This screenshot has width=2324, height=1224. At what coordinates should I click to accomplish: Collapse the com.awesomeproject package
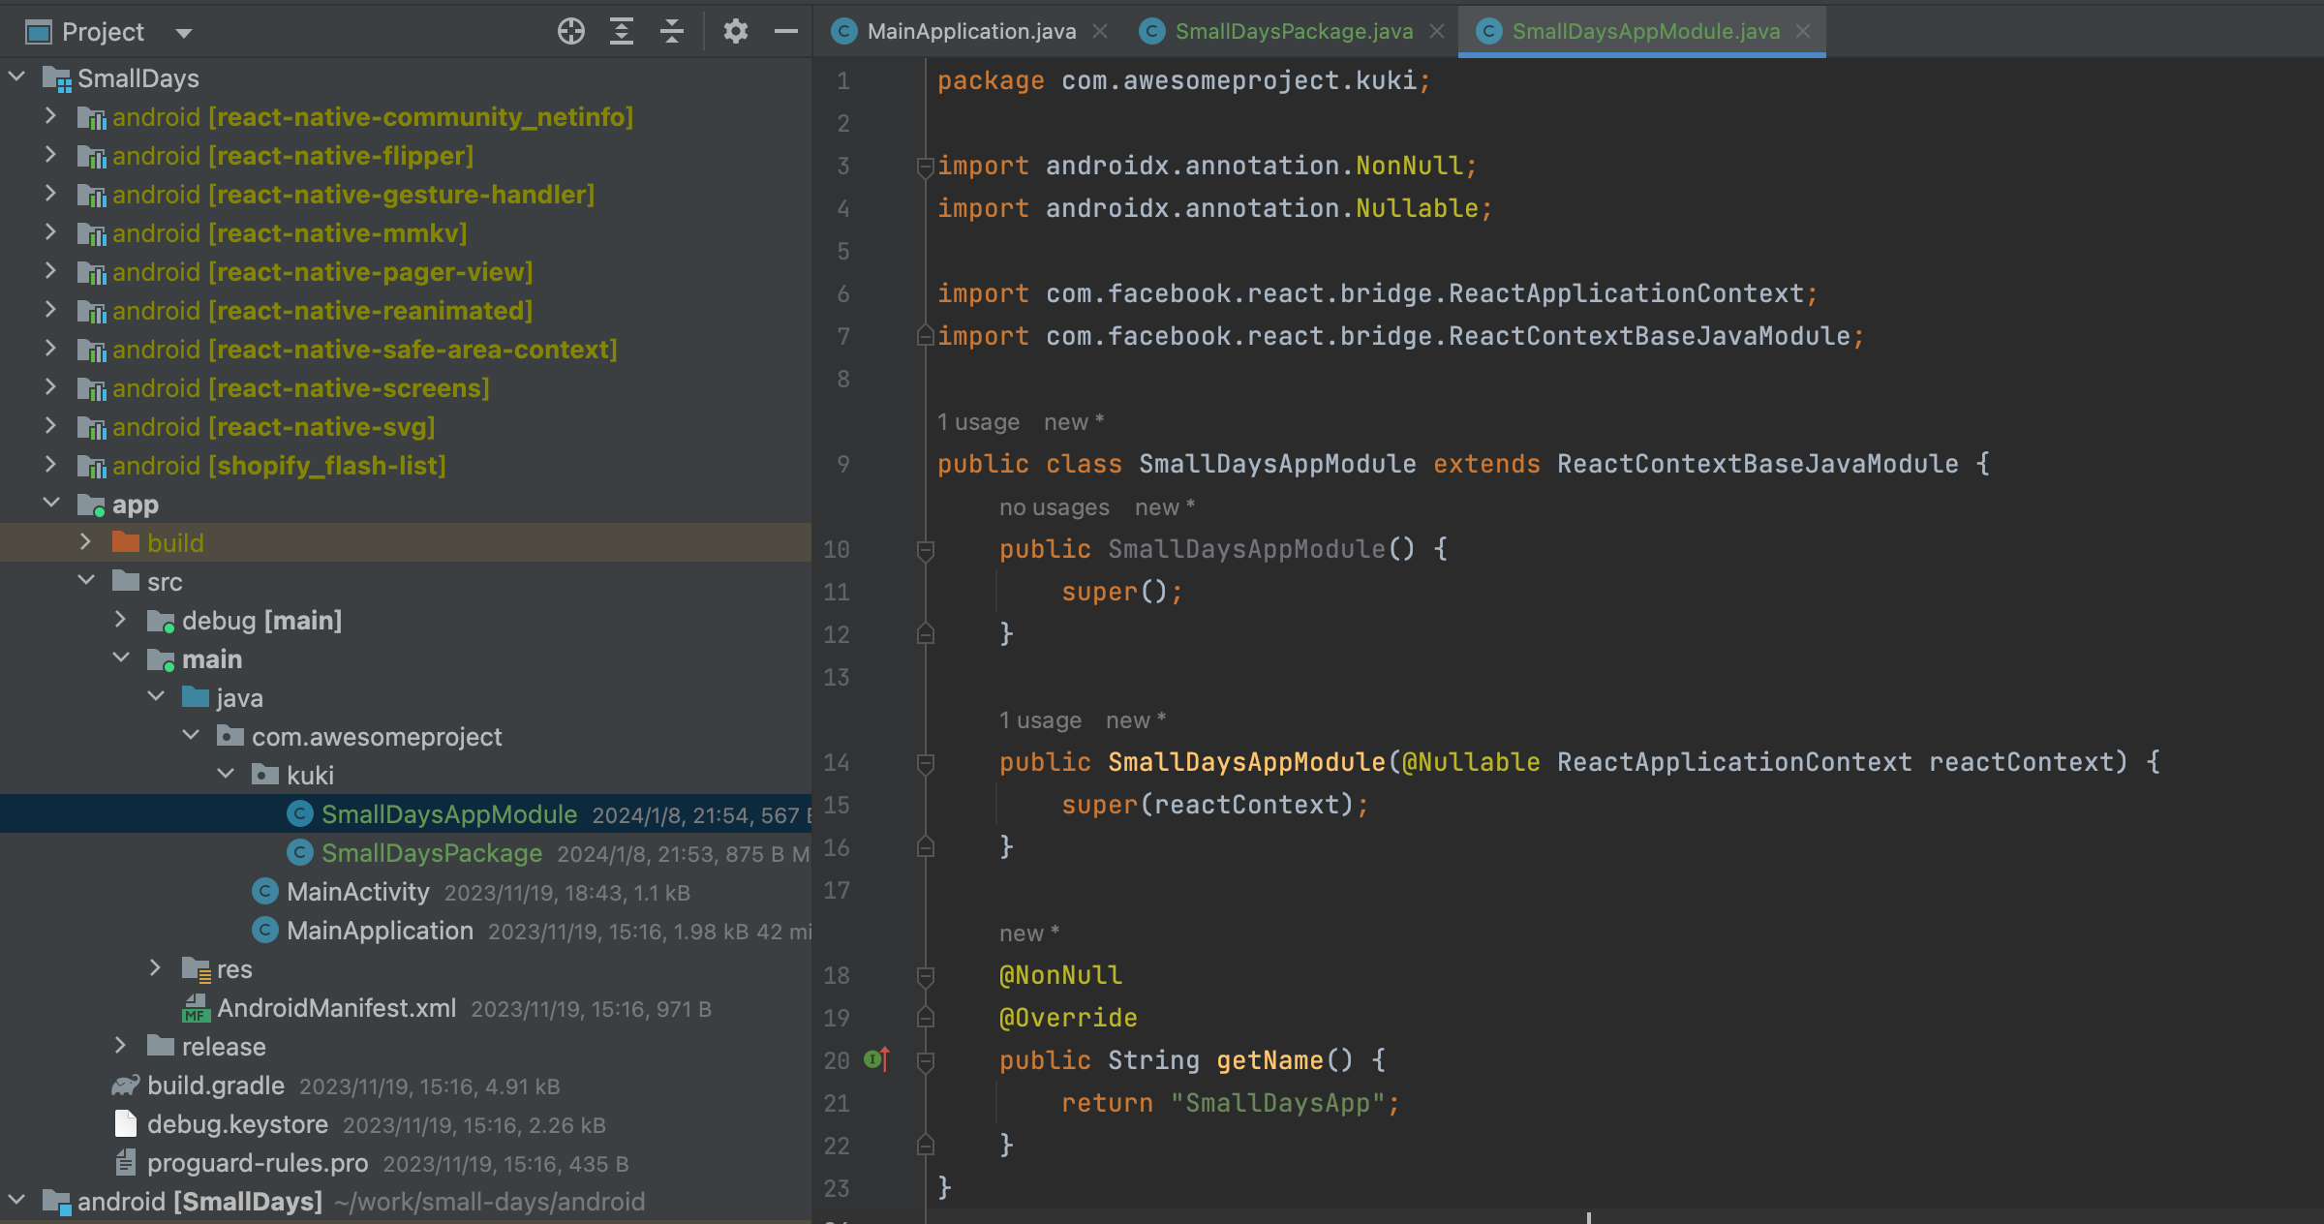pyautogui.click(x=191, y=736)
